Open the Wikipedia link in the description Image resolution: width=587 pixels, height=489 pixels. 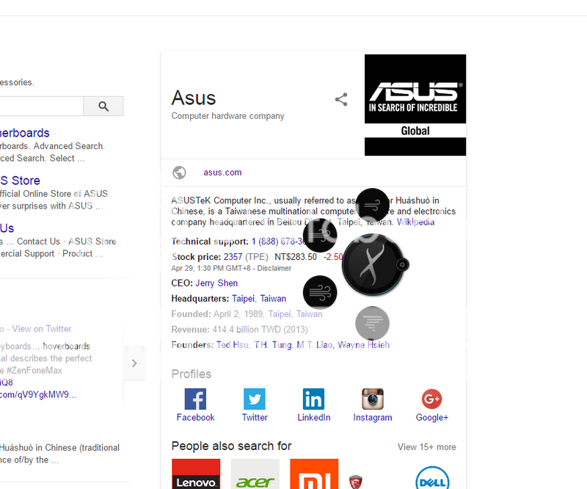pos(416,222)
